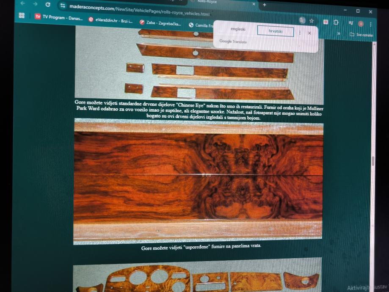View site information icon in address bar

[x=63, y=6]
